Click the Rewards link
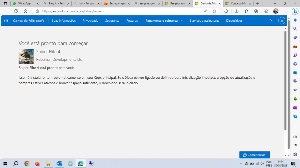Image resolution: width=300 pixels, height=168 pixels. point(132,21)
